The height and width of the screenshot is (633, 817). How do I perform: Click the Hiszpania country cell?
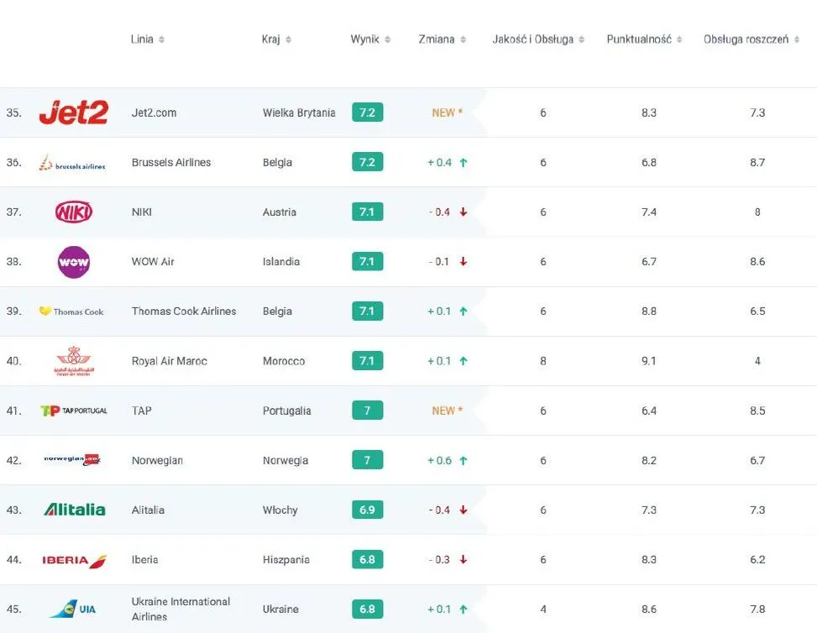286,559
